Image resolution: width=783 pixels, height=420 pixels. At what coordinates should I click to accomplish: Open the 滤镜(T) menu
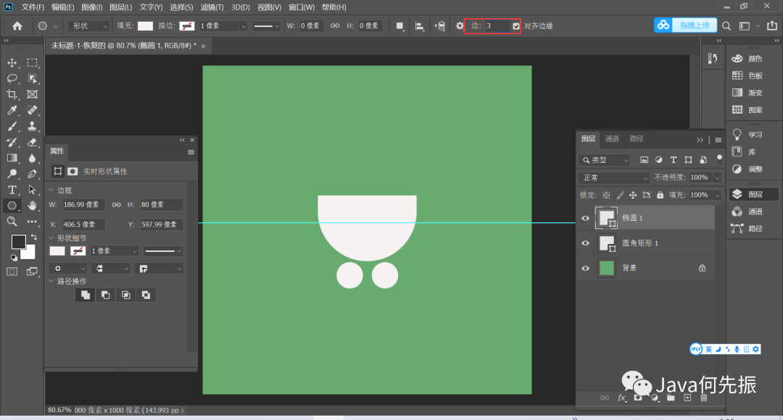pyautogui.click(x=212, y=7)
